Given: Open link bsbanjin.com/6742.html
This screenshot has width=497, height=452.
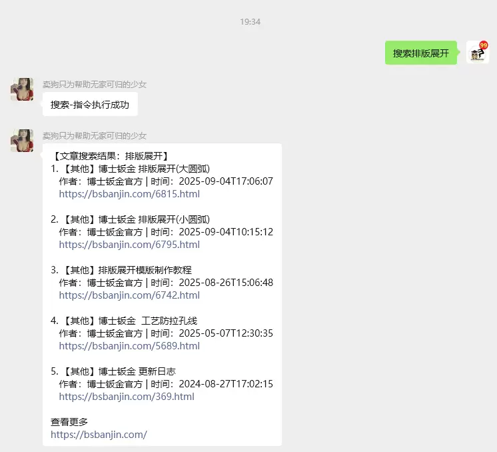Looking at the screenshot, I should pos(129,295).
